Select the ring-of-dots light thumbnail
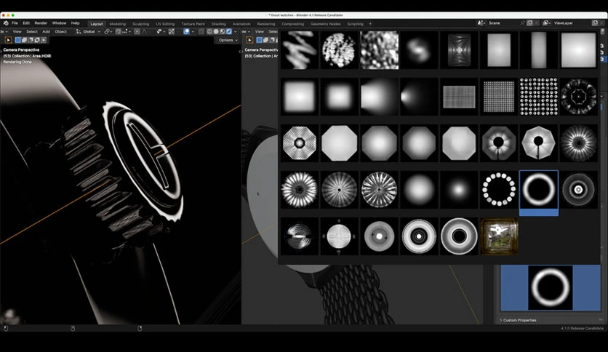 (499, 190)
